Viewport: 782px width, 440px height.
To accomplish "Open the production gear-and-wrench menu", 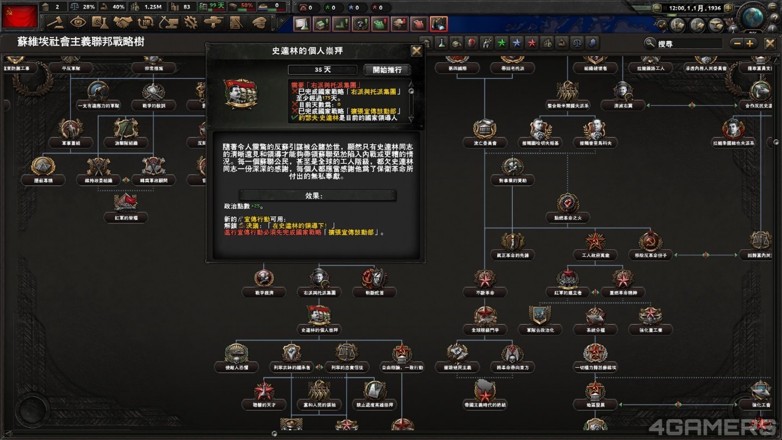I will coord(191,23).
